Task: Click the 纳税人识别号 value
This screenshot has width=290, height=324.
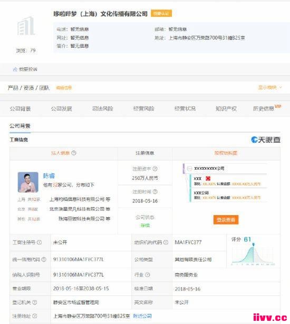Action: pos(79,275)
